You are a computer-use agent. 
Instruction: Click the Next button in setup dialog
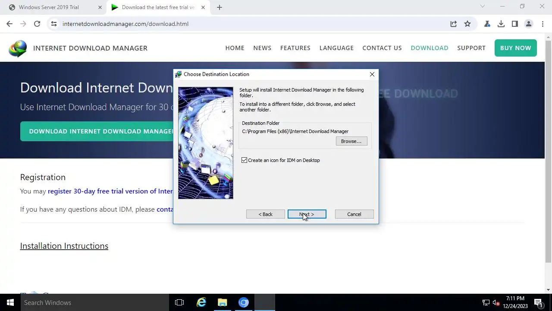307,214
